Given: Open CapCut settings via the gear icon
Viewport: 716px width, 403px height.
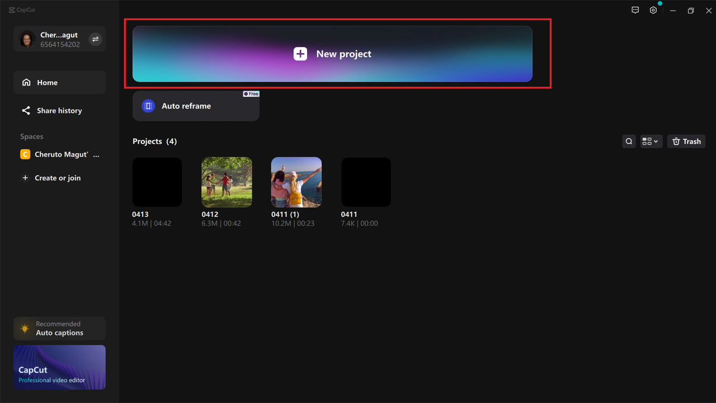Looking at the screenshot, I should 653,10.
